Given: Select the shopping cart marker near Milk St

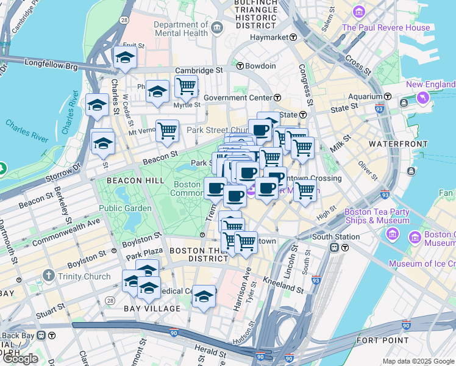Looking at the screenshot, I should pyautogui.click(x=303, y=149).
